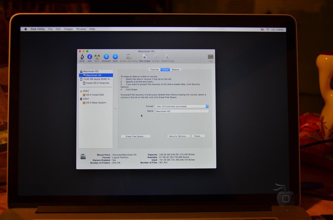This screenshot has height=220, width=333.
Task: Open the Images menu
Action: point(68,29)
